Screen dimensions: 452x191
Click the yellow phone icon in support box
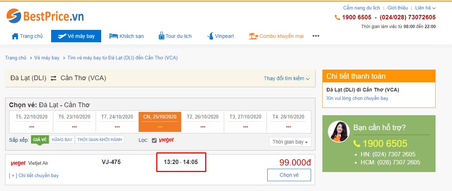357,144
